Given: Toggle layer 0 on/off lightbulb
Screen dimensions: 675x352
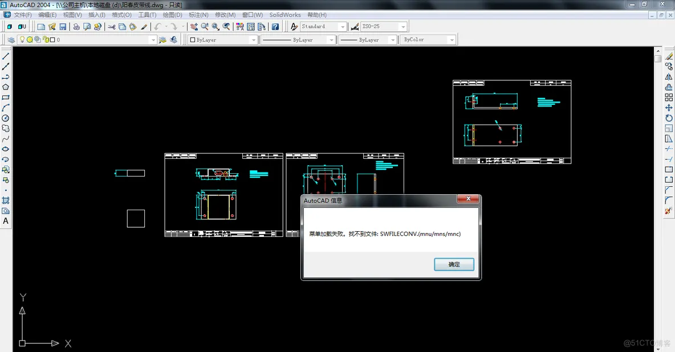Looking at the screenshot, I should point(22,40).
